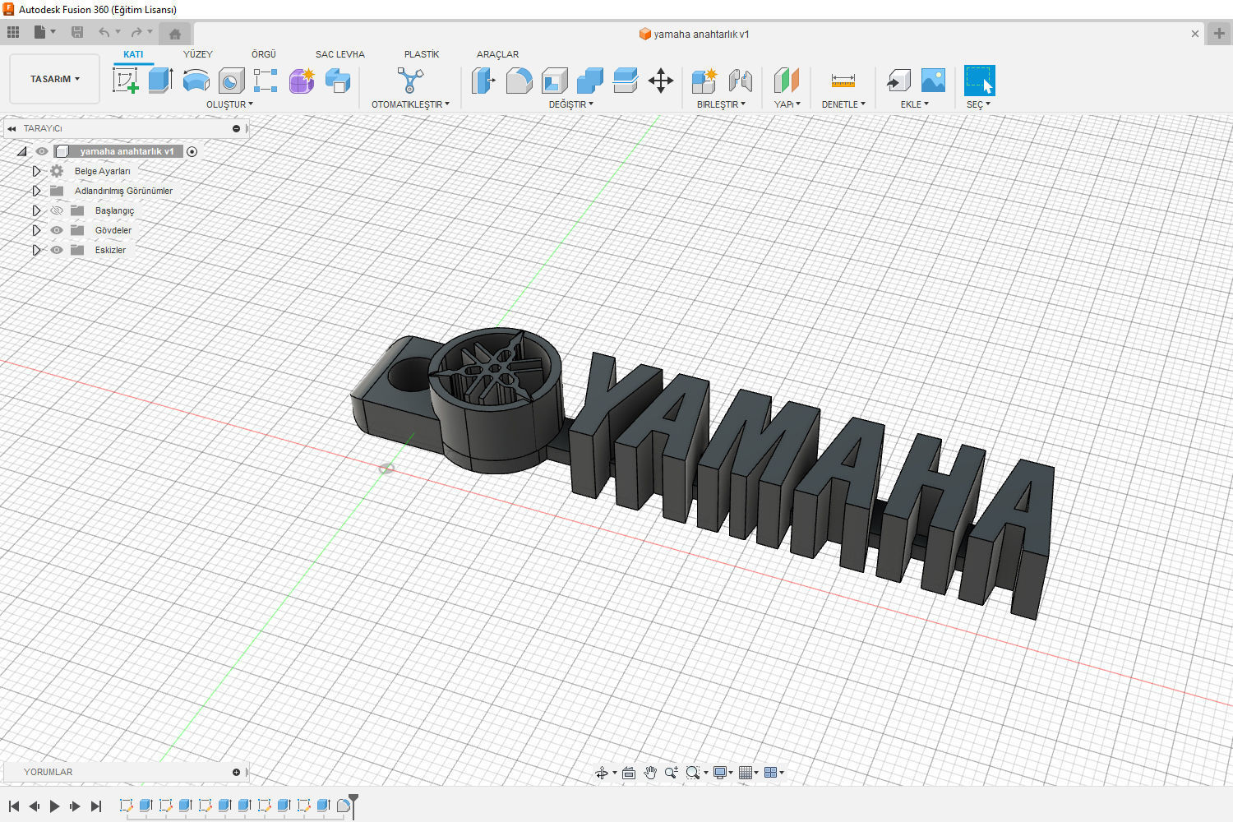Switch to the YÜZEY tab
The image size is (1233, 822).
(197, 54)
